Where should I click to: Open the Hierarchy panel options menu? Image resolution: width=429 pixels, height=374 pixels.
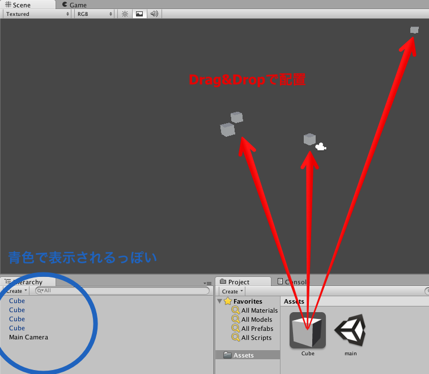(207, 283)
